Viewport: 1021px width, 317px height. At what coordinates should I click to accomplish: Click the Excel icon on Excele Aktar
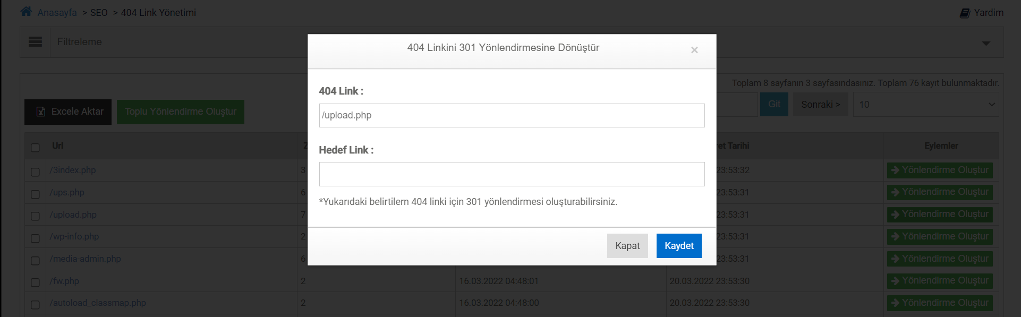[41, 112]
